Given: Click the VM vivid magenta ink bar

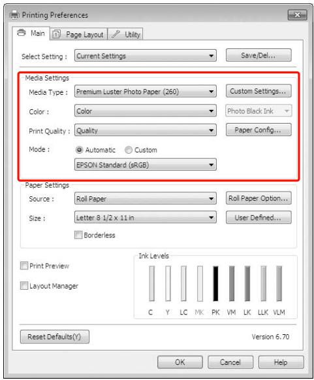Looking at the screenshot, I should click(x=232, y=283).
